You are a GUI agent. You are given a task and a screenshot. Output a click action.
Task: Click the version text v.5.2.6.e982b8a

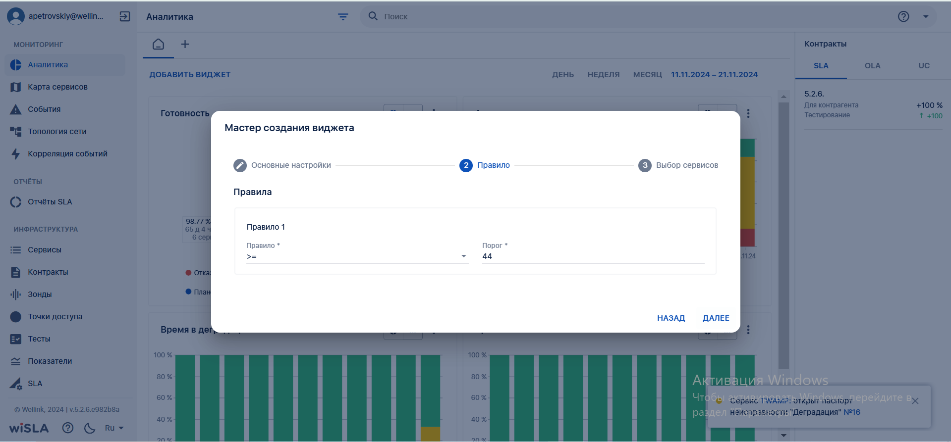pos(94,409)
